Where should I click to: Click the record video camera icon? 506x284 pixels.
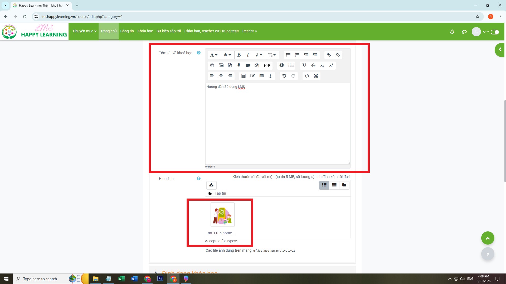point(248,65)
